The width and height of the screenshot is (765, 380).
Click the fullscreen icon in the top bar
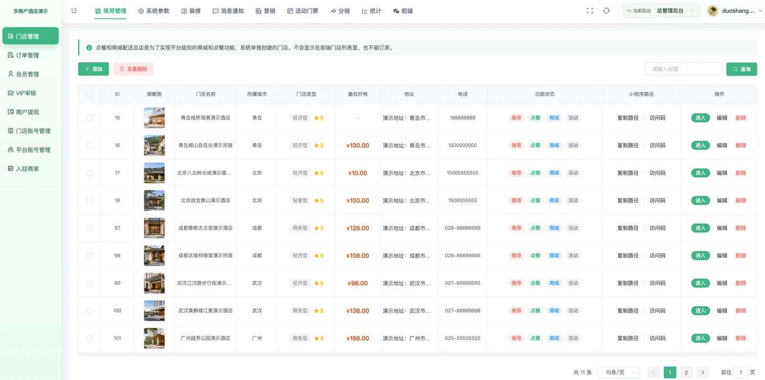click(590, 11)
